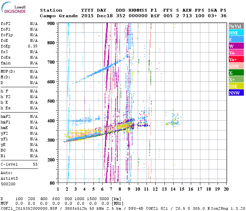
Task: Click the foF2 parameter label
Action: 6,24
